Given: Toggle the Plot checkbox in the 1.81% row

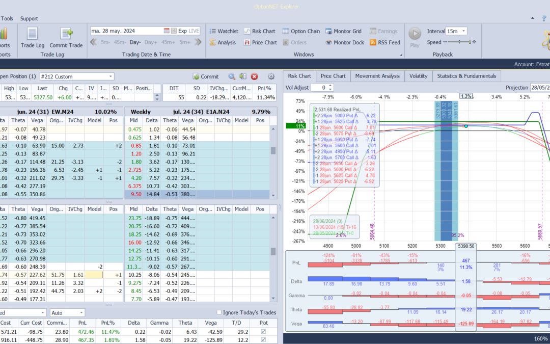Looking at the screenshot, I should [263, 340].
